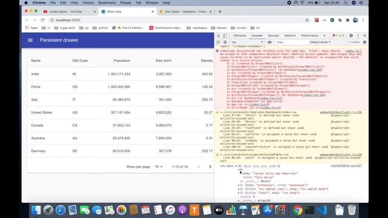388x218 pixels.
Task: Open the 'Dashboards inspir...' bookmark
Action: point(166,28)
